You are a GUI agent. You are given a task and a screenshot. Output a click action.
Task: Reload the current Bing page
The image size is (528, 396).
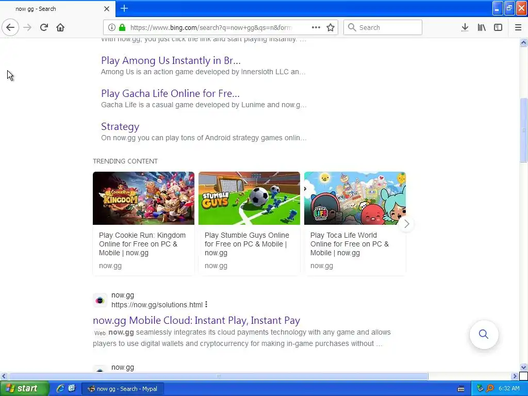click(44, 27)
